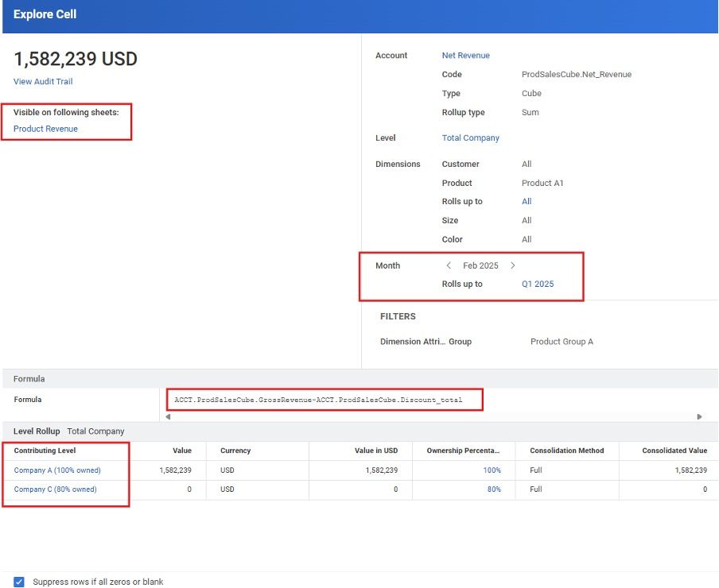Screen dimensions: 719x588
Task: Advance to next month after Feb 2025
Action: (x=512, y=266)
